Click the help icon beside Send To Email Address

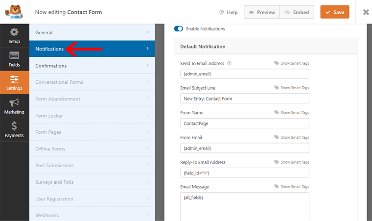(x=229, y=64)
